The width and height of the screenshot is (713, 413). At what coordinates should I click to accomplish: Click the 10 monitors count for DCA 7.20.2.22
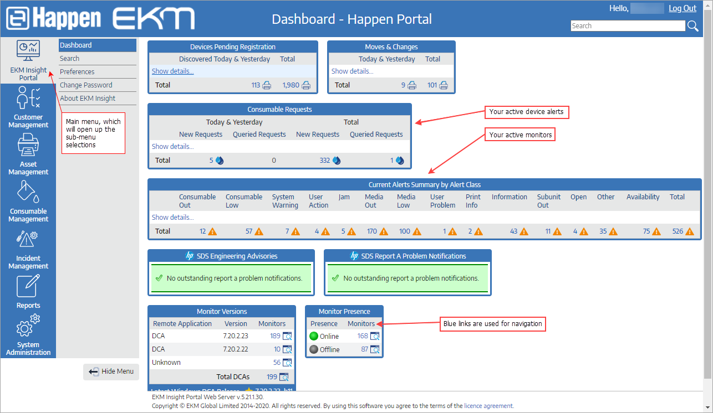click(x=277, y=349)
